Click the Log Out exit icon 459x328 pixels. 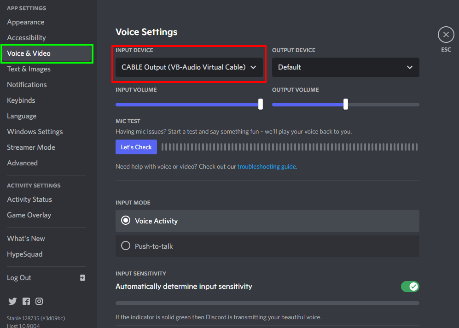pyautogui.click(x=82, y=278)
